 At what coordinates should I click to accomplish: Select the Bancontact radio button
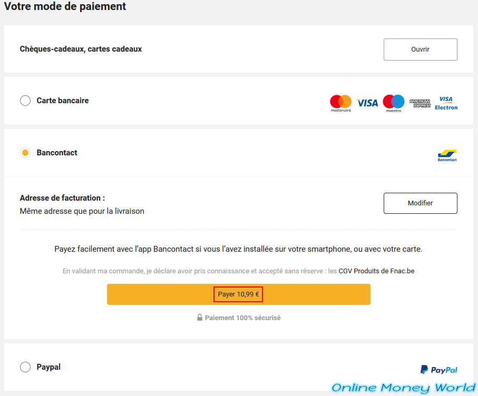click(x=25, y=153)
